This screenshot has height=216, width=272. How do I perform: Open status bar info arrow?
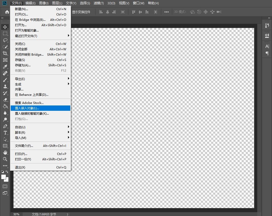pyautogui.click(x=67, y=214)
